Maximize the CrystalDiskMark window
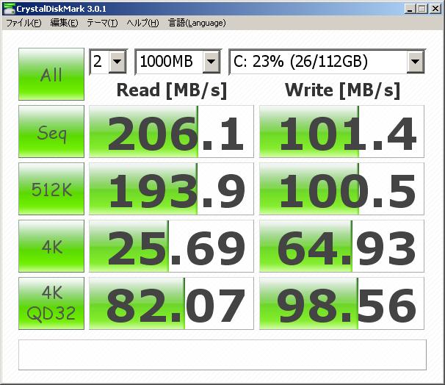This screenshot has width=445, height=385. coord(422,9)
